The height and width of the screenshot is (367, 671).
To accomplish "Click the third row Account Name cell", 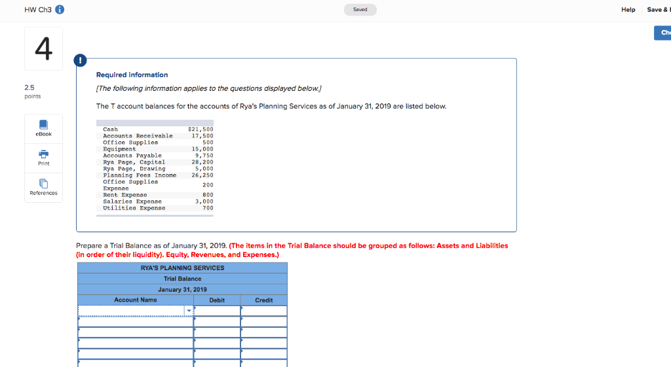I will pyautogui.click(x=136, y=332).
